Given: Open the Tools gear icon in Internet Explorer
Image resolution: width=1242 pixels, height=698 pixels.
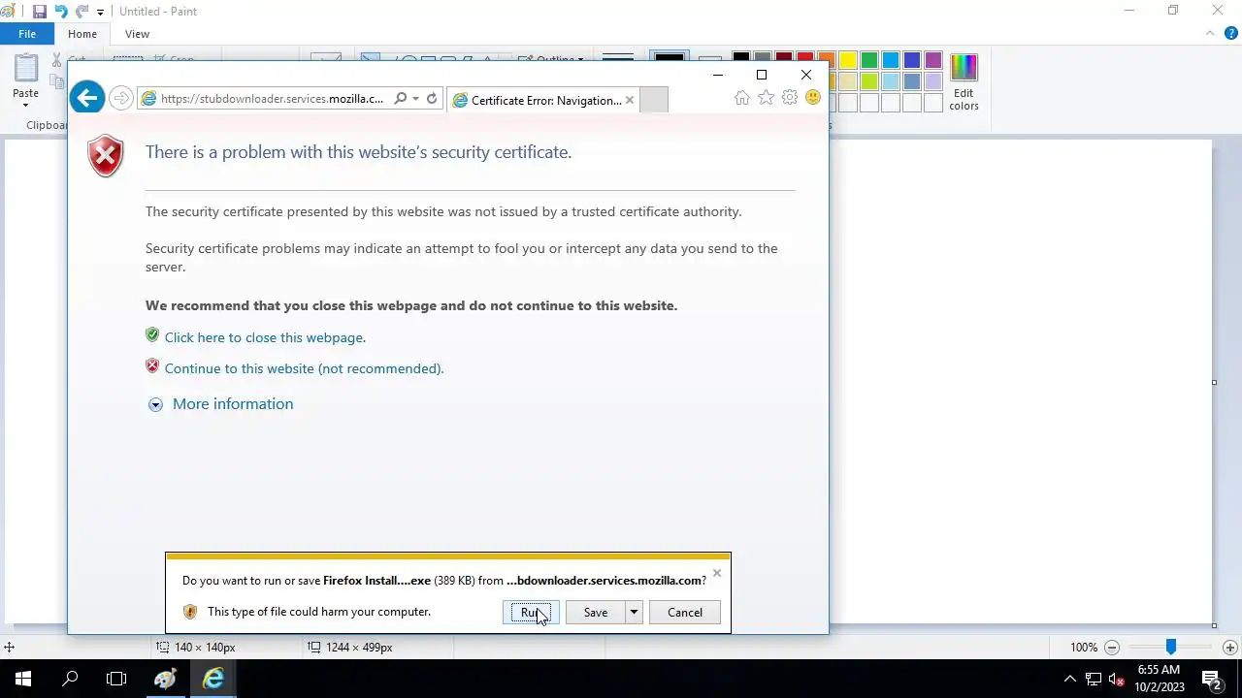Looking at the screenshot, I should (x=790, y=97).
